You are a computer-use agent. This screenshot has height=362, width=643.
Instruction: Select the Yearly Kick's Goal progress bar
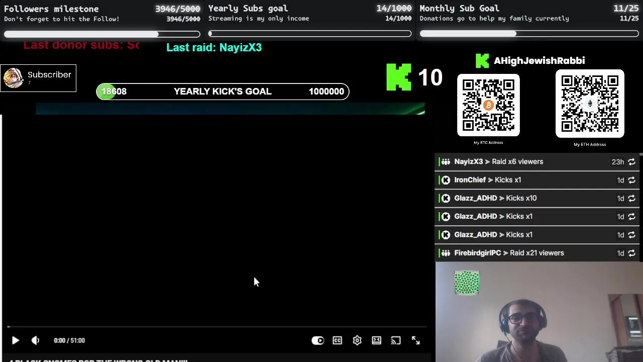[223, 92]
